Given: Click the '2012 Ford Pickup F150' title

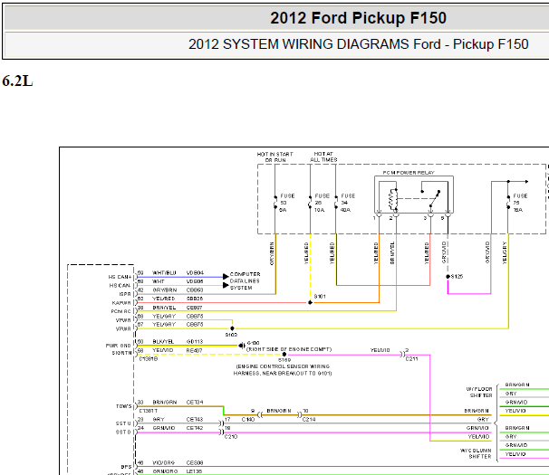Looking at the screenshot, I should pyautogui.click(x=358, y=18).
